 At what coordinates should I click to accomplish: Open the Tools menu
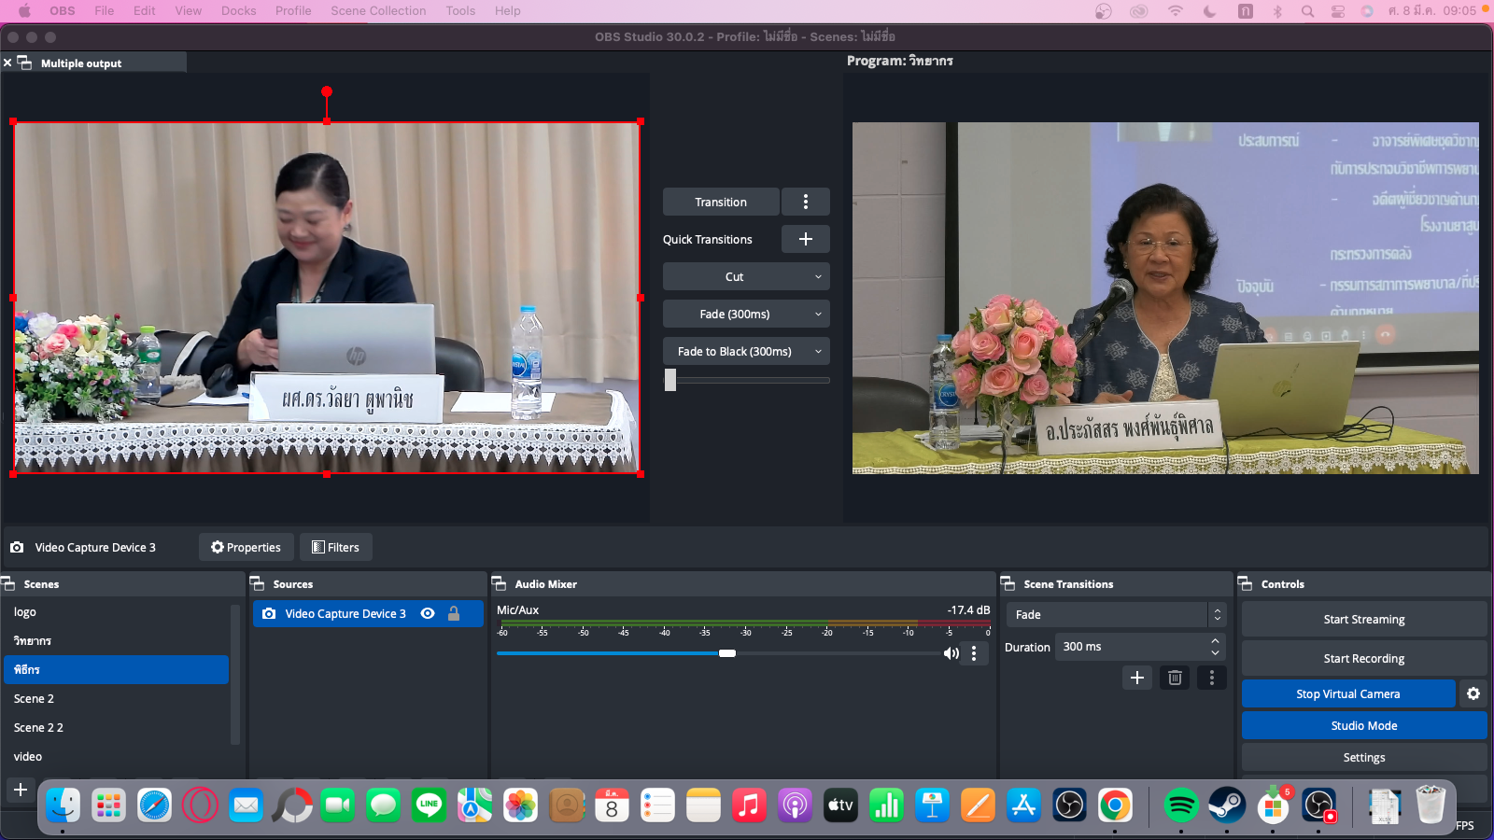(x=460, y=11)
